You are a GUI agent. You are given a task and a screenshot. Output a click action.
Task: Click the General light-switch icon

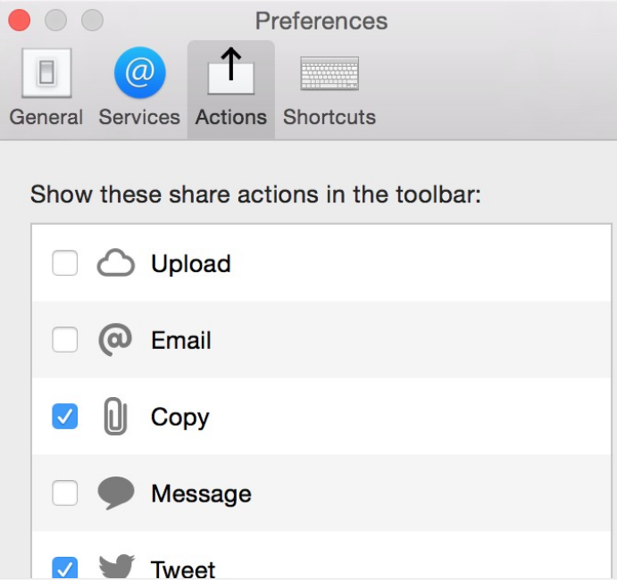[46, 73]
